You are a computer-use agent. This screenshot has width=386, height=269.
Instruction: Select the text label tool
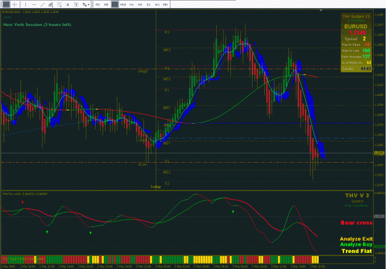76,4
